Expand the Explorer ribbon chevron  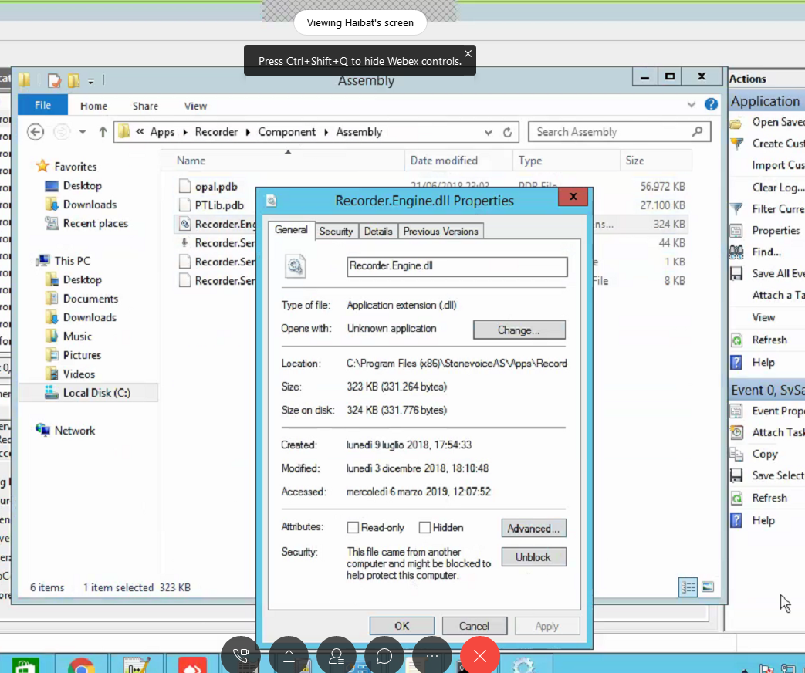(x=691, y=105)
